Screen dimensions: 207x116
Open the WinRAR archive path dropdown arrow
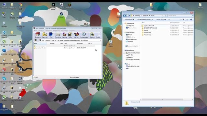(x=101, y=40)
